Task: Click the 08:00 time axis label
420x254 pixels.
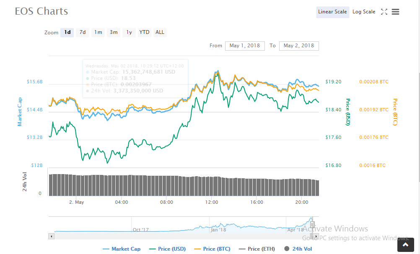Action: coord(166,203)
